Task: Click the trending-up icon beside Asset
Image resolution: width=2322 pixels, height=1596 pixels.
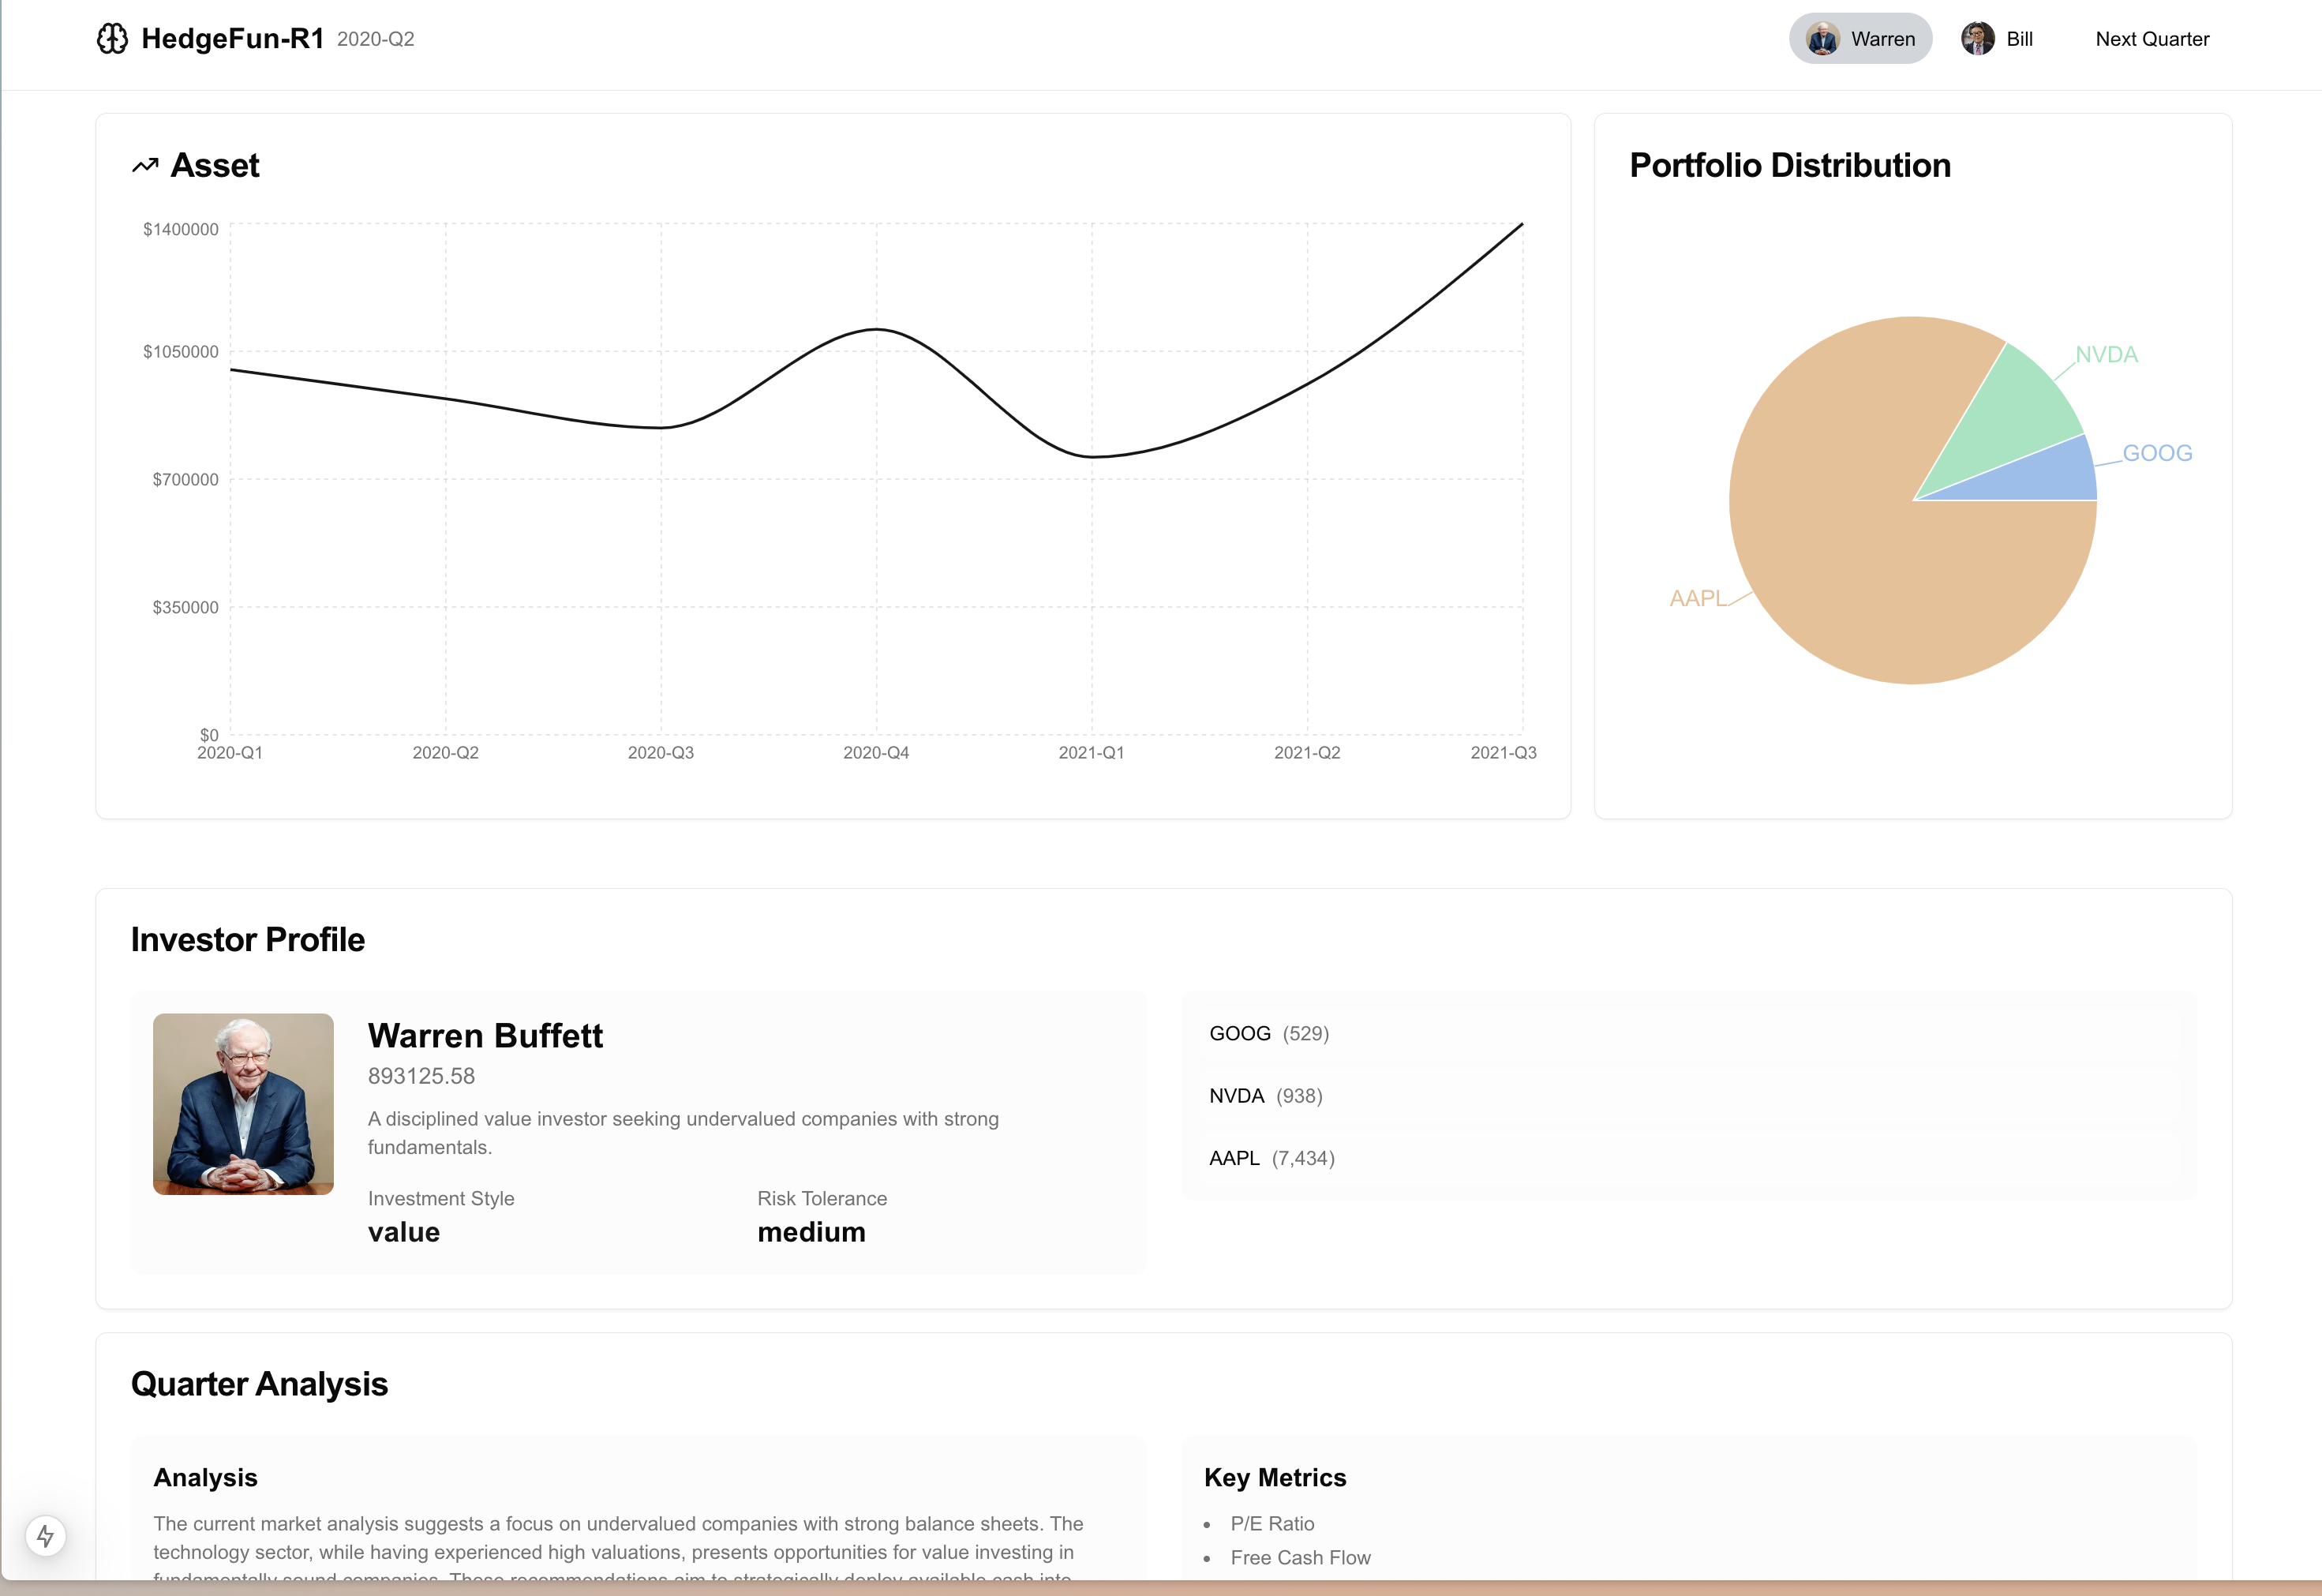Action: tap(145, 166)
